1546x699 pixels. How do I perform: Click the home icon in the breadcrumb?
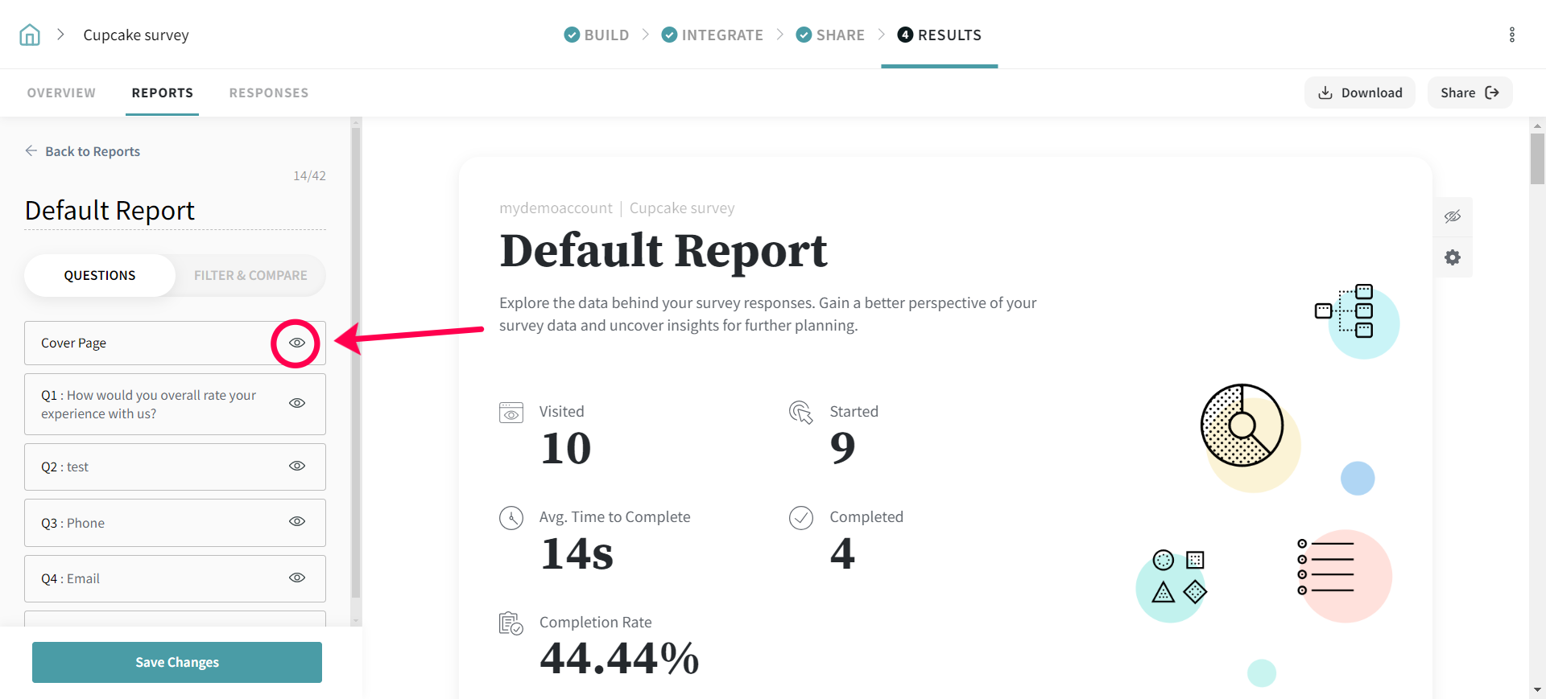click(x=30, y=35)
